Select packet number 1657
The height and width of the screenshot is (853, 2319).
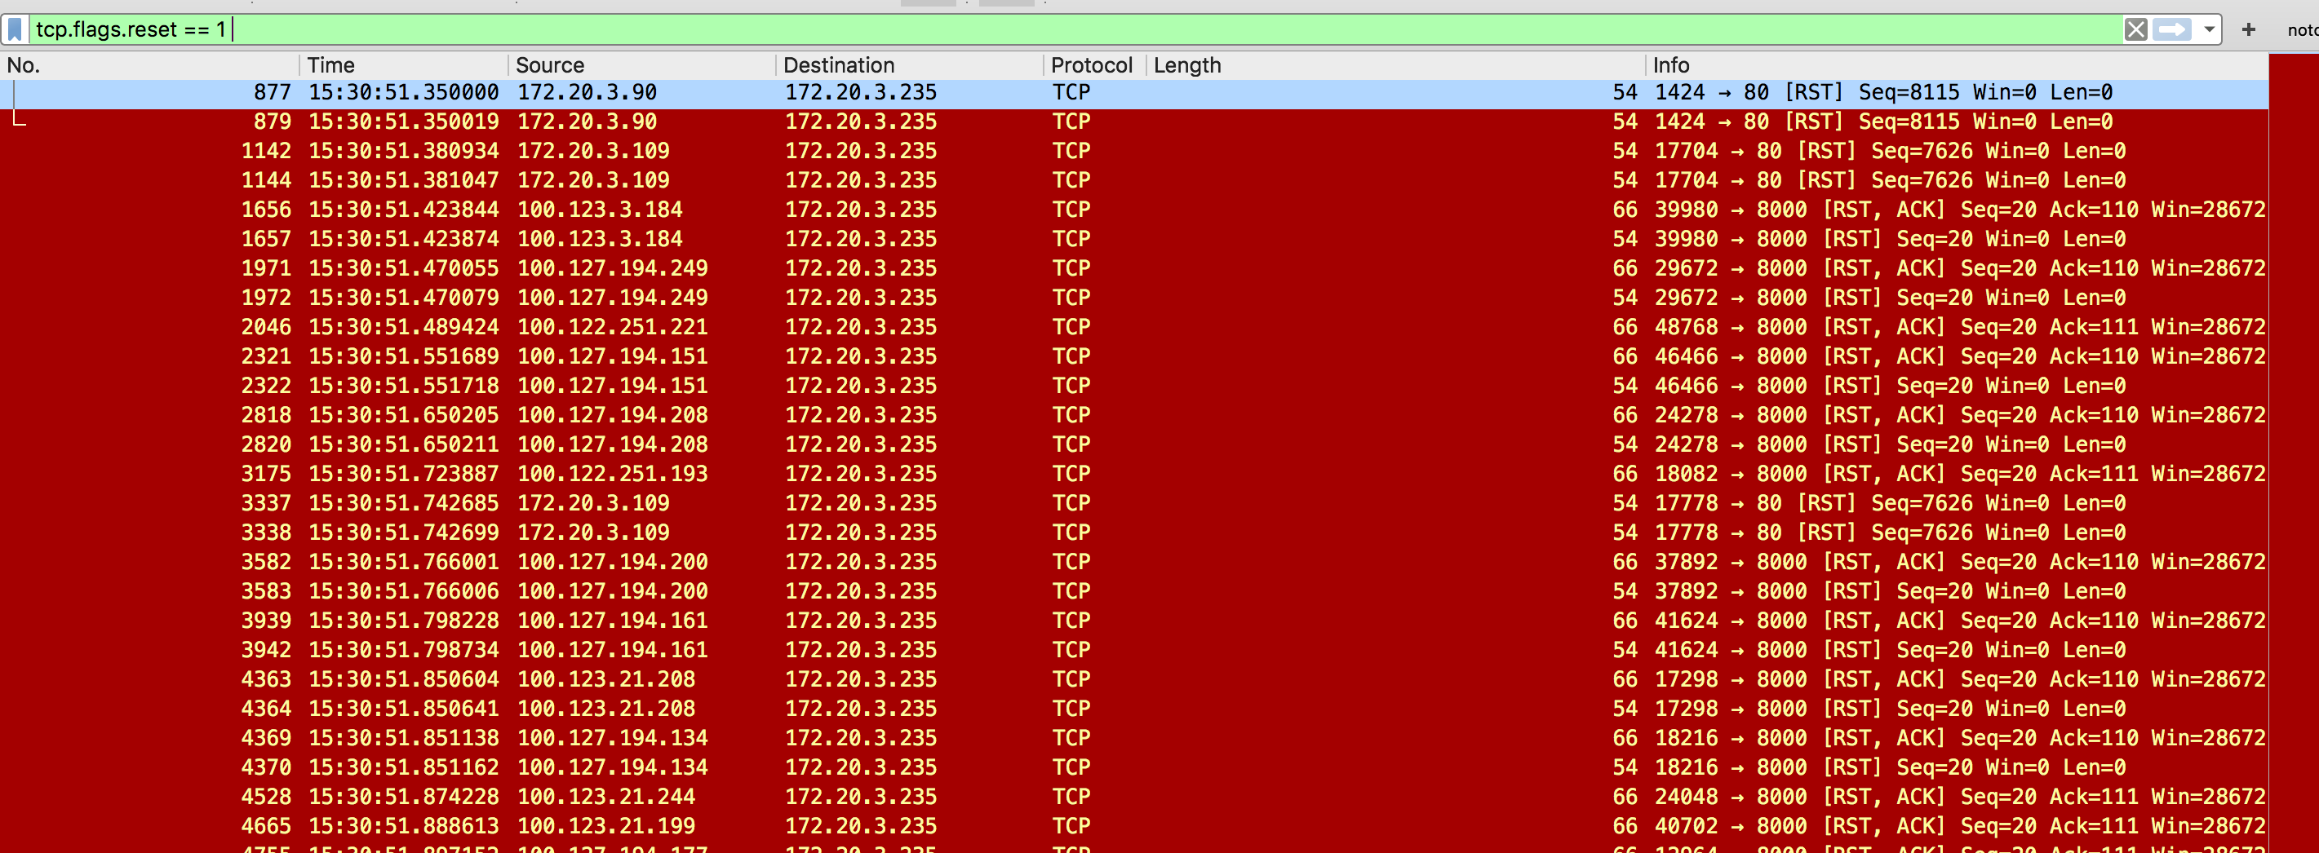[x=1134, y=239]
